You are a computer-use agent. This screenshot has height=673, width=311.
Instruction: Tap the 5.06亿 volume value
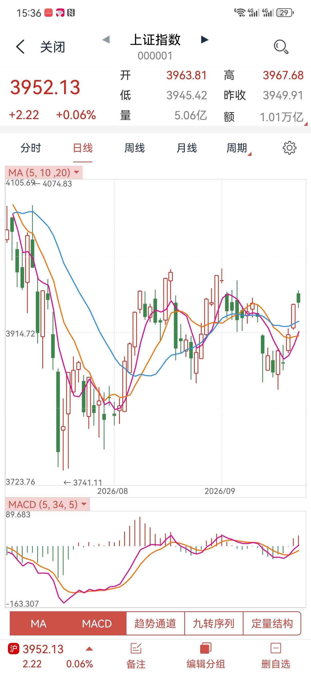click(191, 115)
